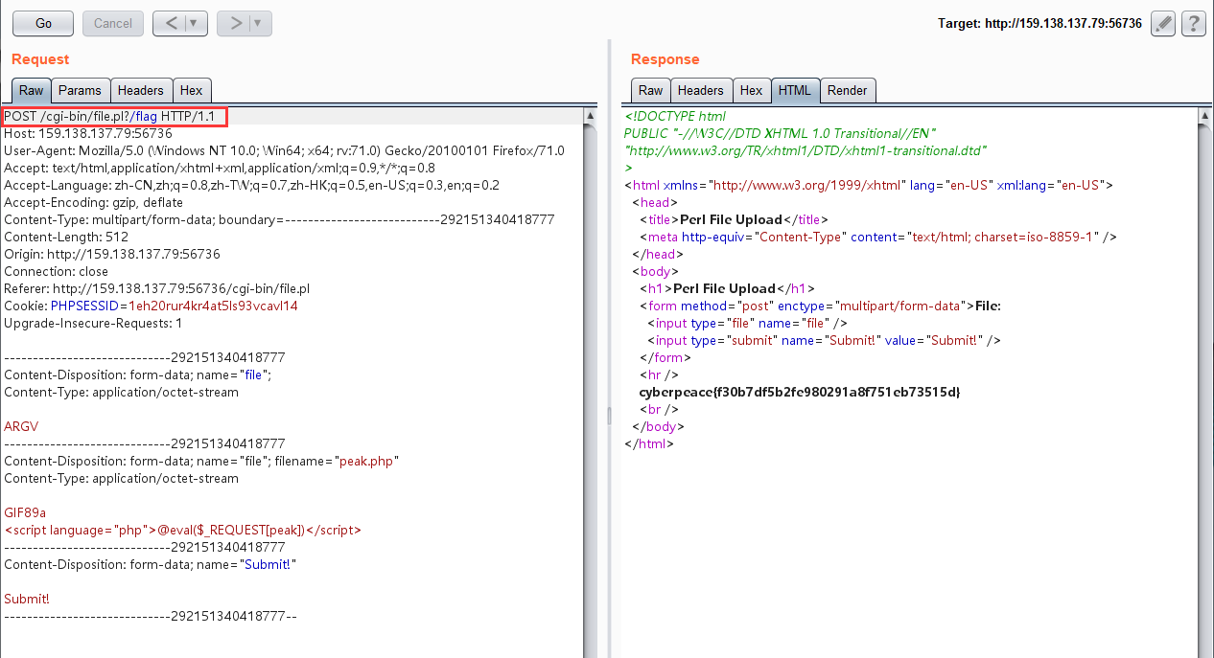Screen dimensions: 1214x658
Task: Go forward to next request in history
Action: 236,23
